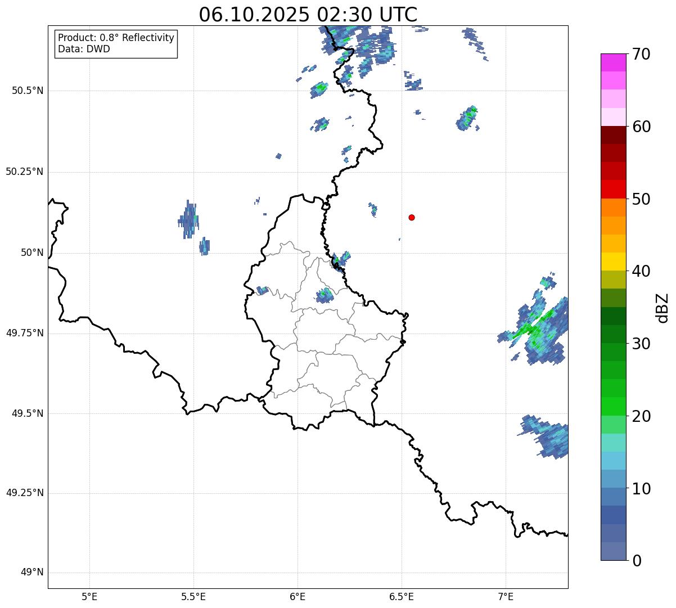Click the 49.5°N latitude label
This screenshot has height=608, width=676.
point(27,413)
